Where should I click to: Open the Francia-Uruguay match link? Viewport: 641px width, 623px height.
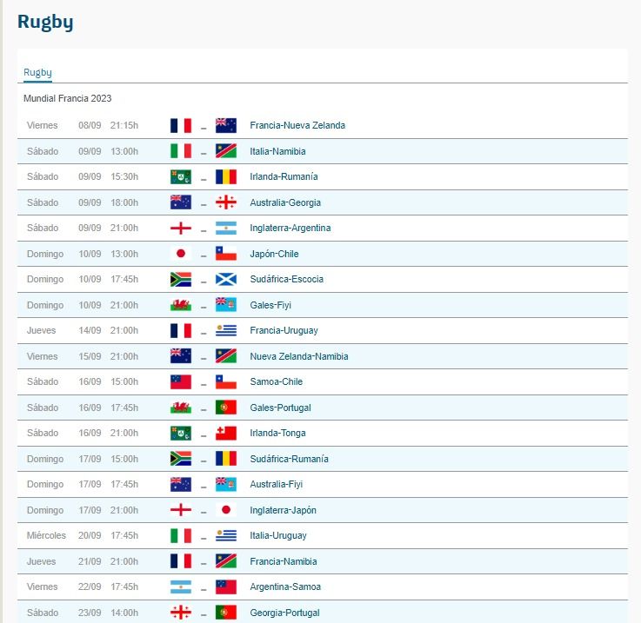click(x=284, y=330)
